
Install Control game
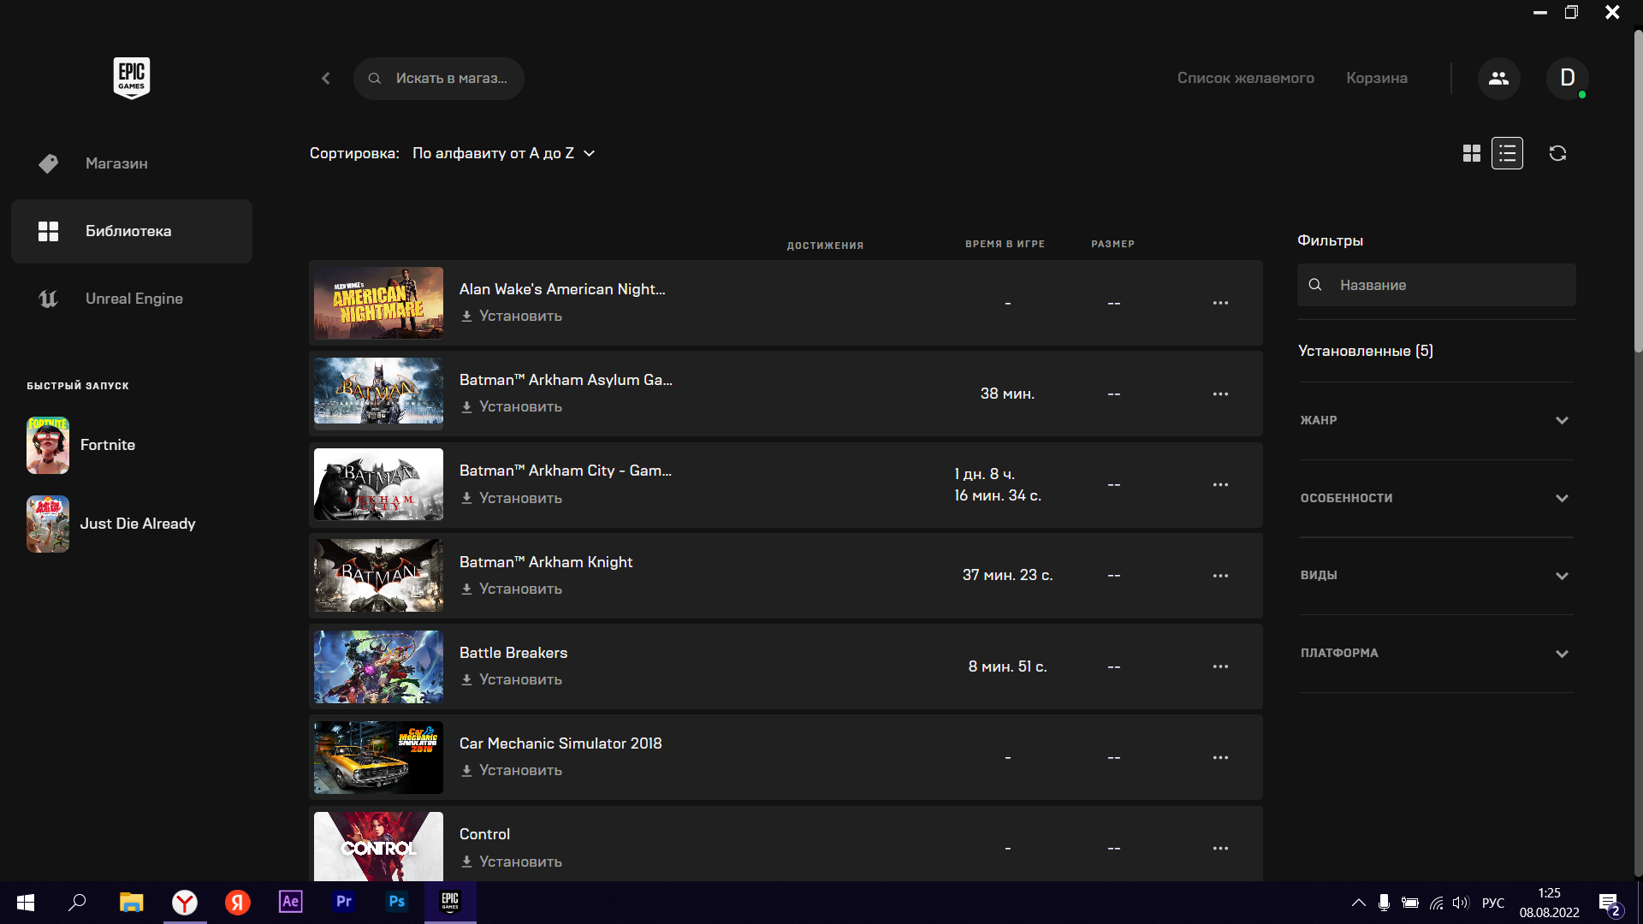coord(511,862)
